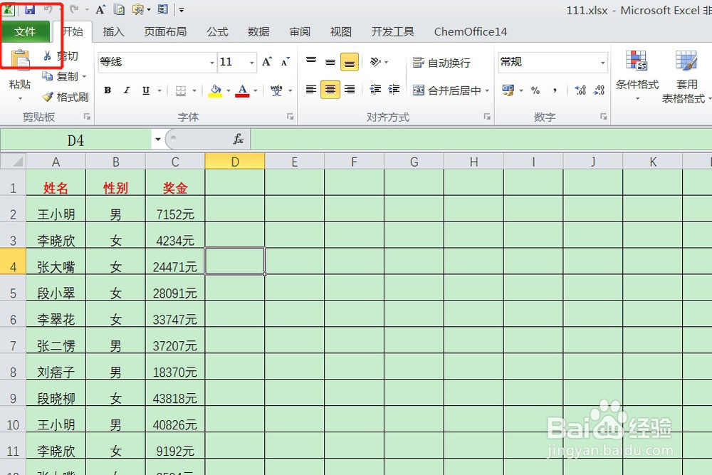Viewport: 712px width, 475px height.
Task: Toggle Bold formatting
Action: (x=108, y=90)
